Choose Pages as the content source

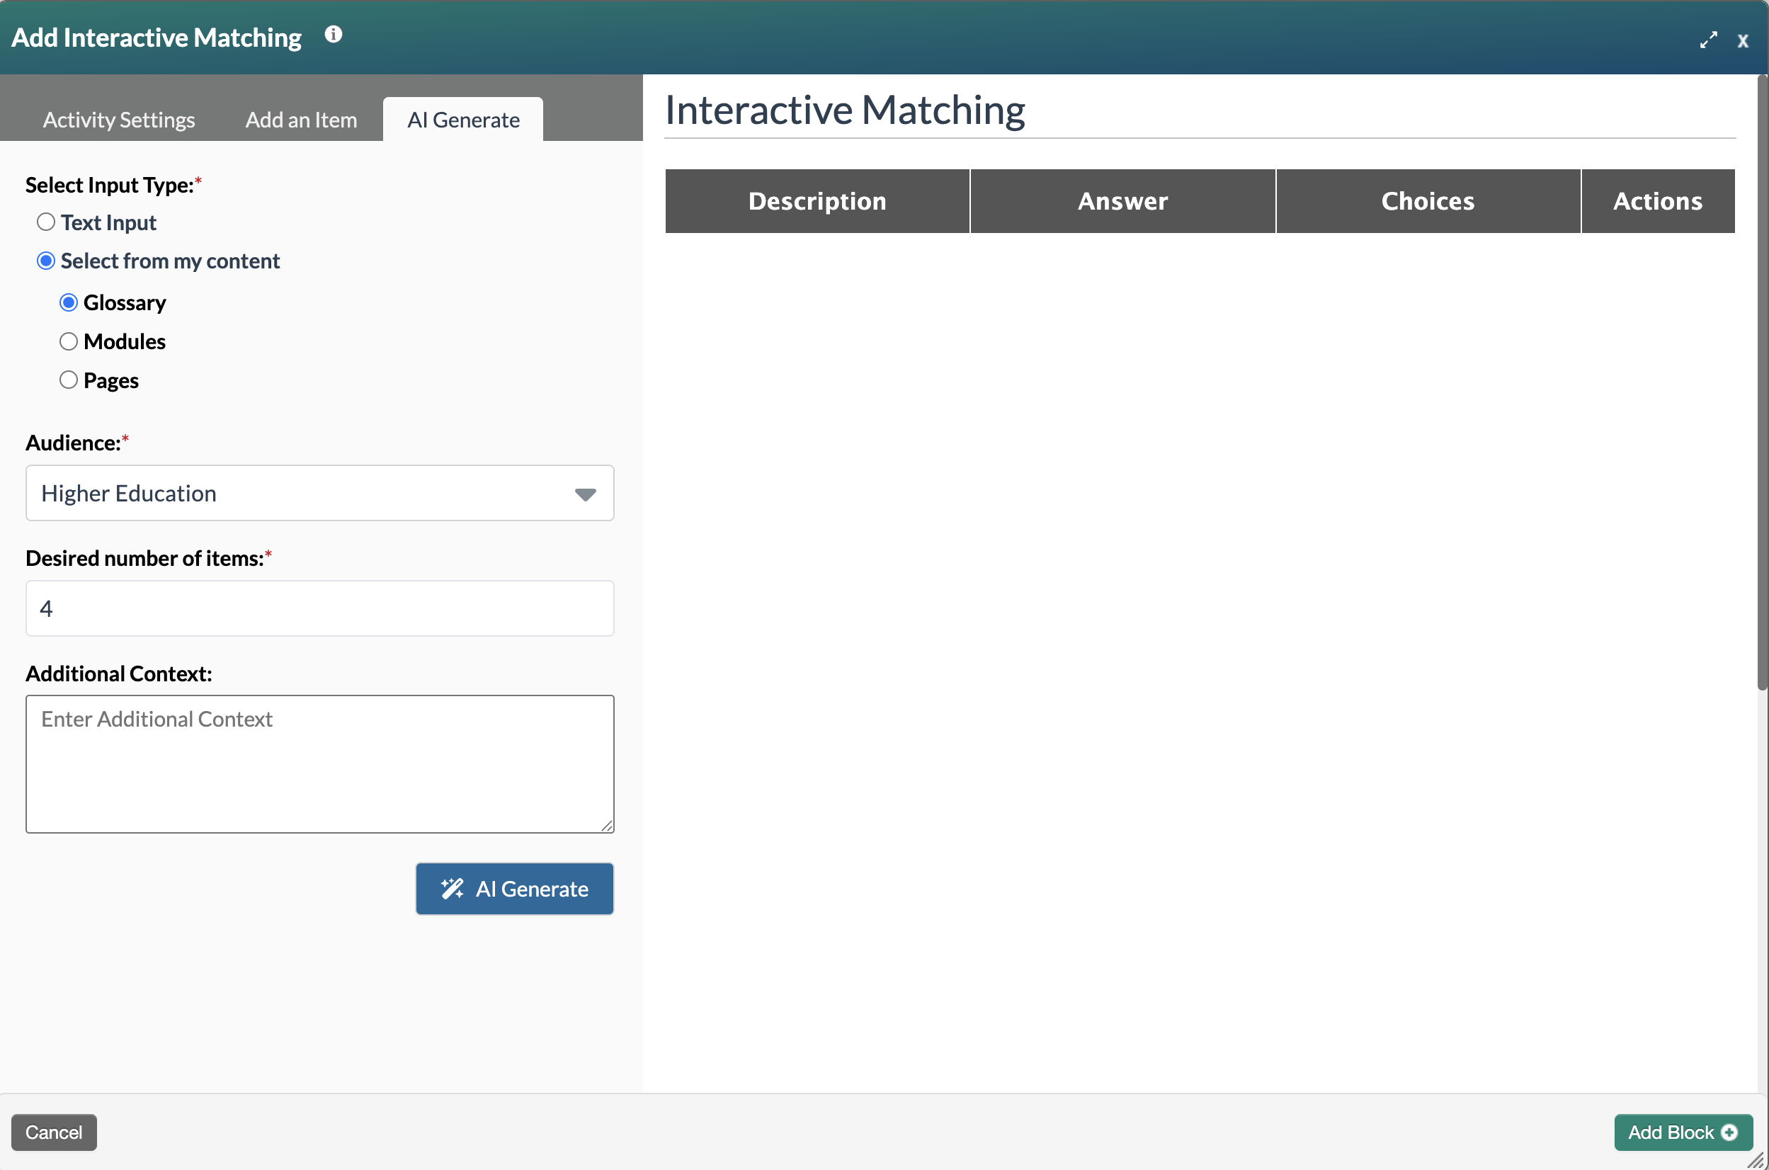[68, 379]
